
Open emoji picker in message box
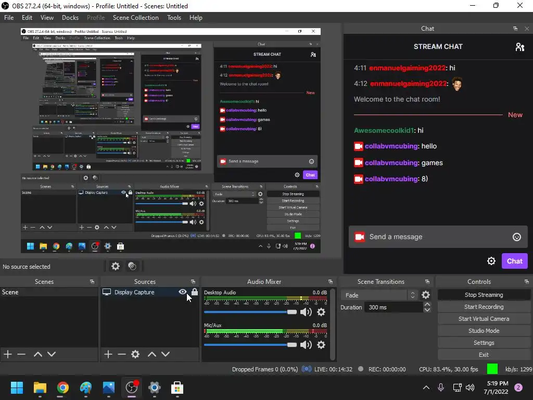(517, 237)
